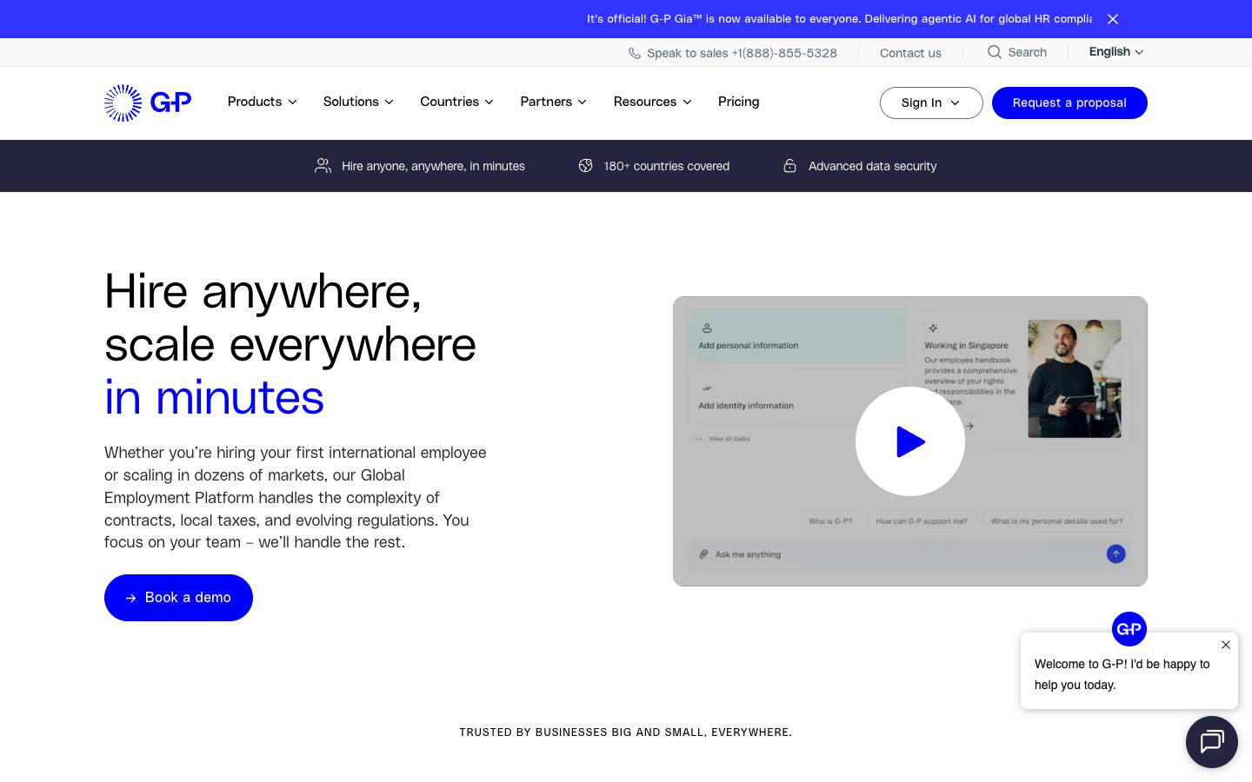
Task: Click the people icon by Hire anyone
Action: coord(323,166)
